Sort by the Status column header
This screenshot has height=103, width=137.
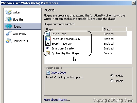tap(114, 29)
